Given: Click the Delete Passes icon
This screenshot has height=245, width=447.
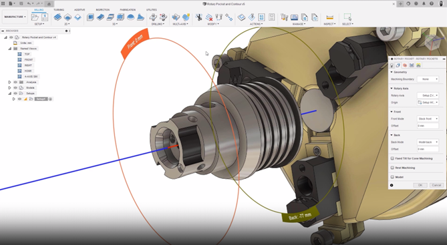Looking at the screenshot, I should click(x=209, y=17).
